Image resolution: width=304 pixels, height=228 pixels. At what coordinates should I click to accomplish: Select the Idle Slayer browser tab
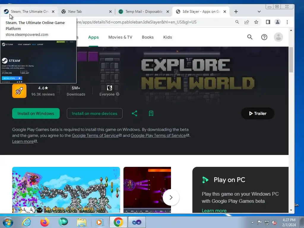pyautogui.click(x=202, y=12)
